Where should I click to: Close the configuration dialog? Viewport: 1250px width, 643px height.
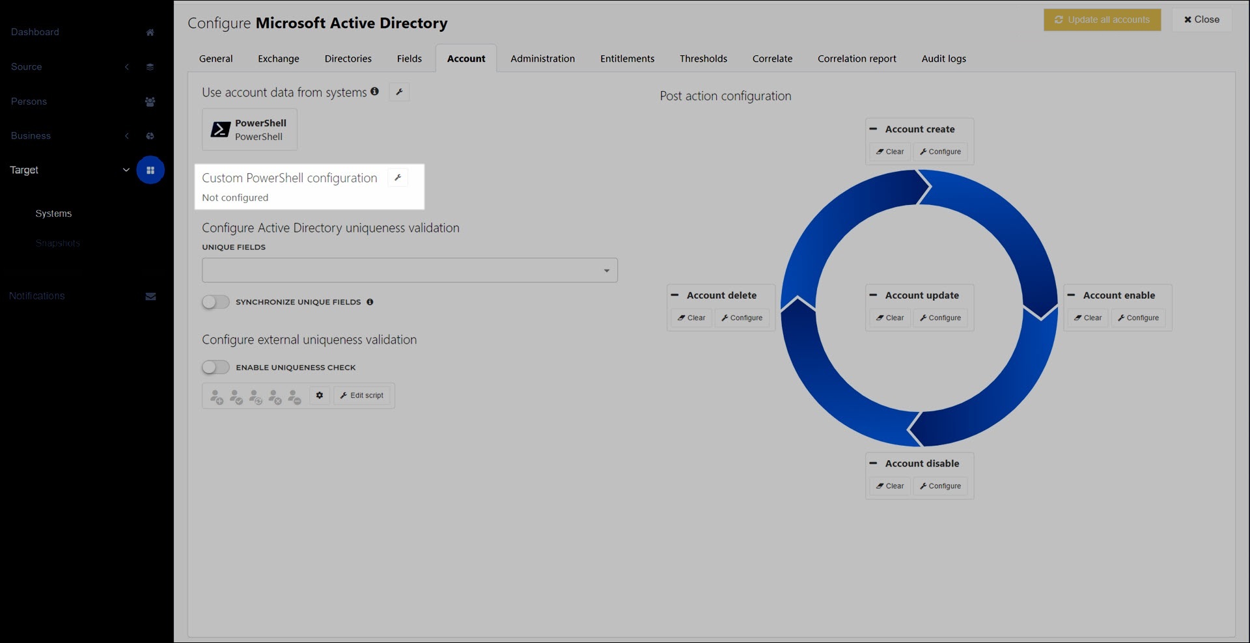click(1202, 20)
